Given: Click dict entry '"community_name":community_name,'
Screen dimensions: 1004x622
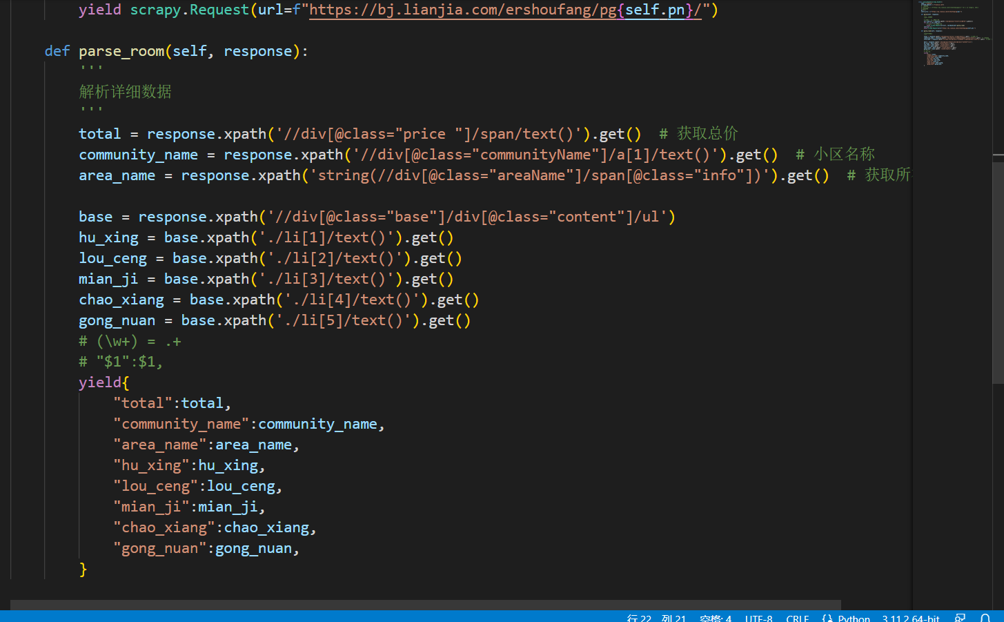Looking at the screenshot, I should point(249,424).
